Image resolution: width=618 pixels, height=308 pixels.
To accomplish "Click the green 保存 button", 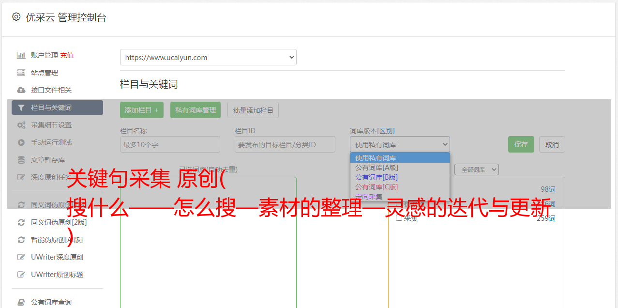I will pyautogui.click(x=521, y=144).
